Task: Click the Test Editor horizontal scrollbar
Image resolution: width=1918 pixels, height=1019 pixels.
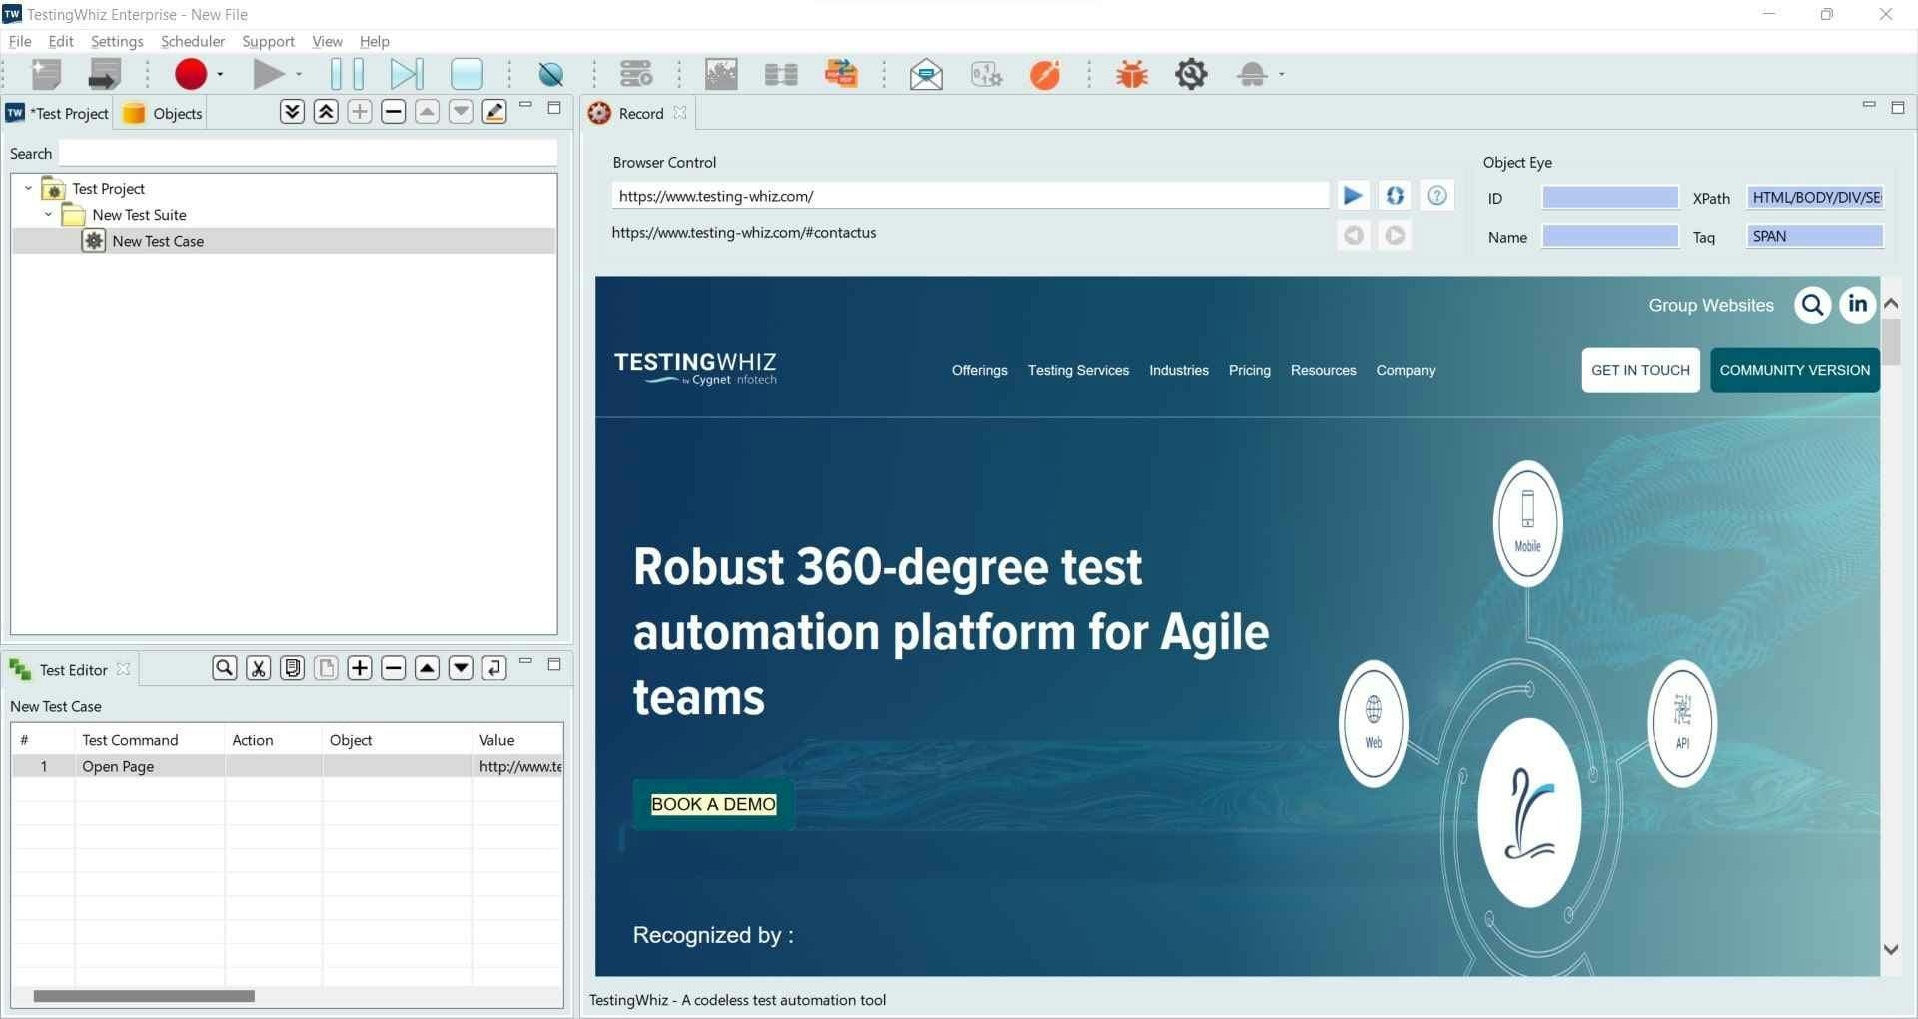Action: (144, 996)
